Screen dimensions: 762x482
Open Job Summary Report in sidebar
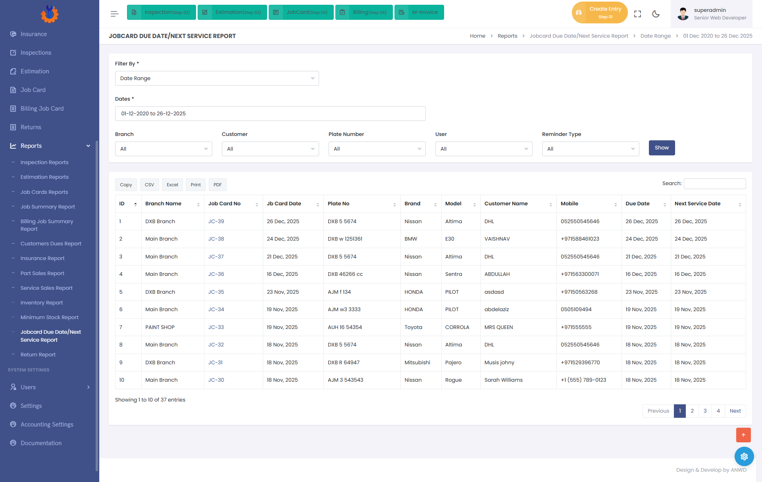click(48, 207)
